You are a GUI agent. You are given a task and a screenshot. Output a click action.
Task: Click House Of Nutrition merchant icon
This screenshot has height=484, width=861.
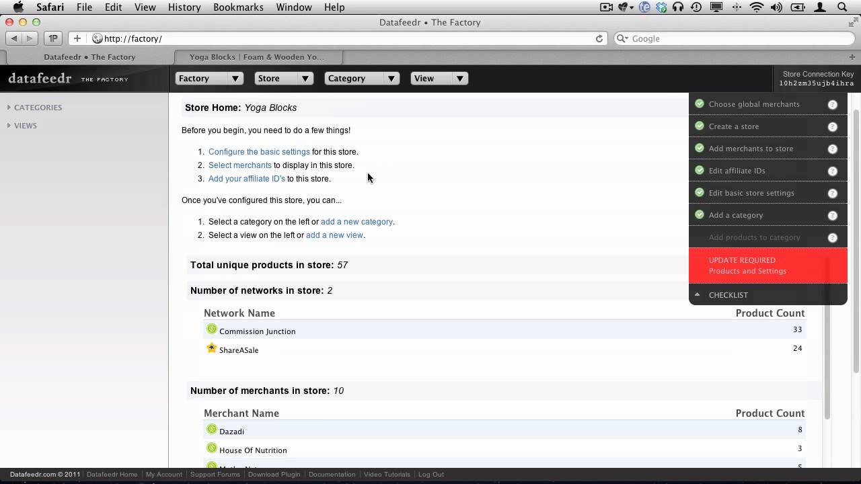212,448
